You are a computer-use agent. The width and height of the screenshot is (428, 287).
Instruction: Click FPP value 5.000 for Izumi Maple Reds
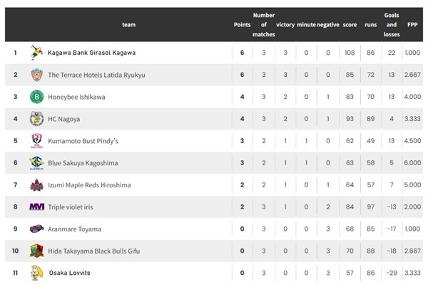click(x=412, y=184)
